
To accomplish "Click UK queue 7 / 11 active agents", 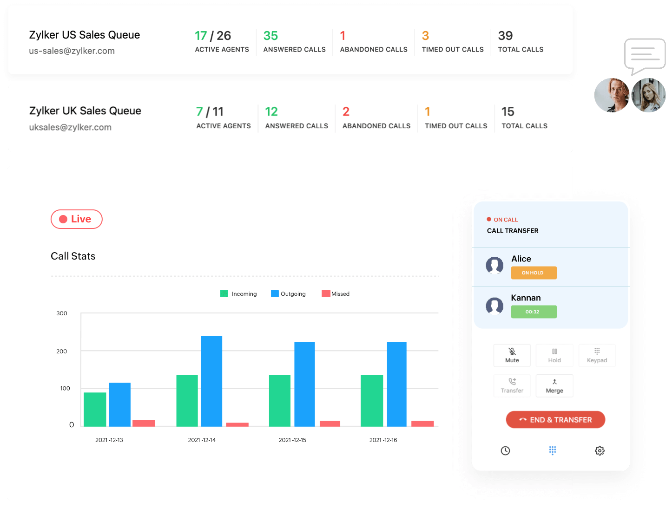I will (x=224, y=117).
